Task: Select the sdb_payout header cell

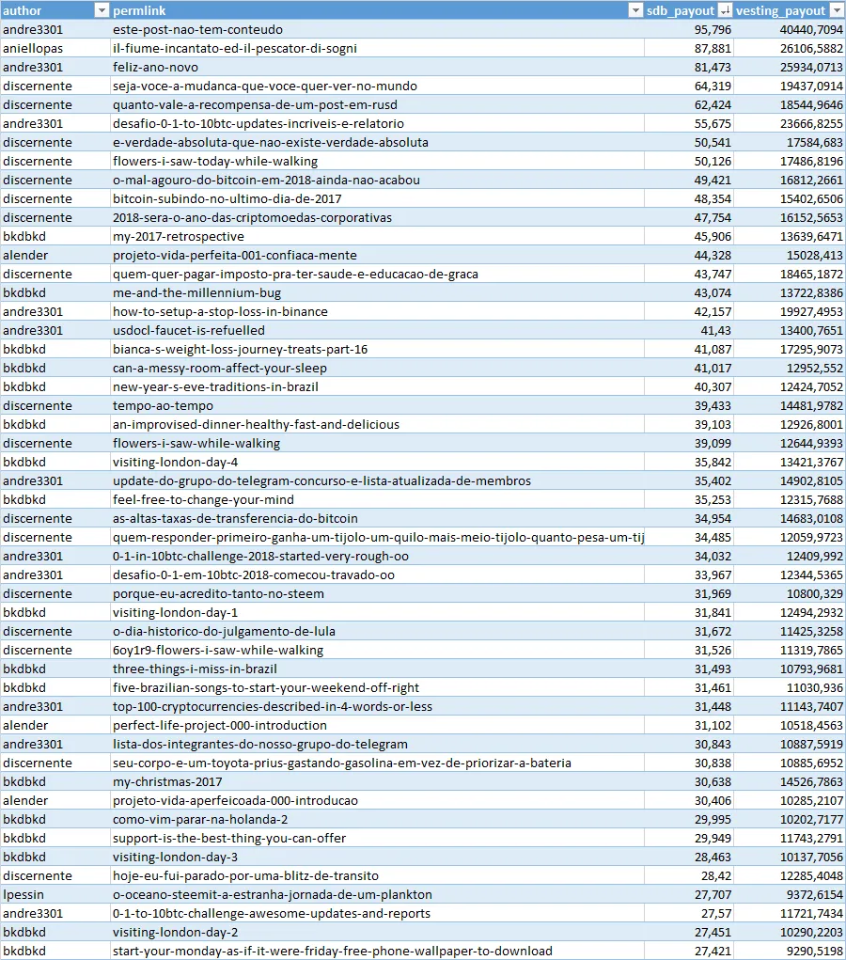Action: coord(689,10)
